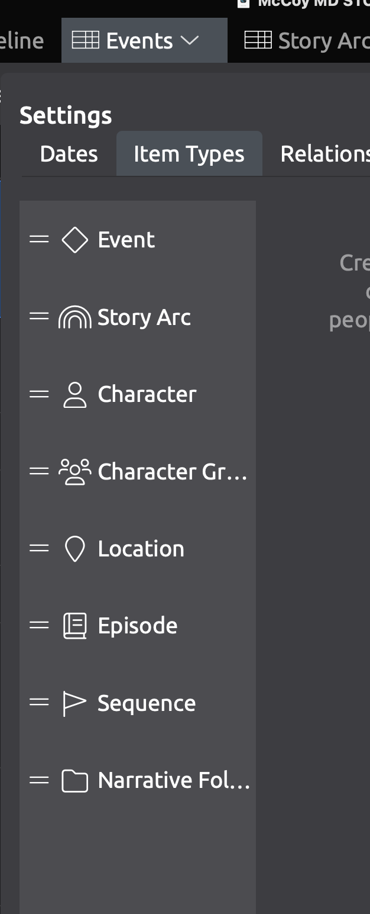Image resolution: width=370 pixels, height=914 pixels.
Task: Click the rainbow Story Arc icon
Action: [74, 318]
